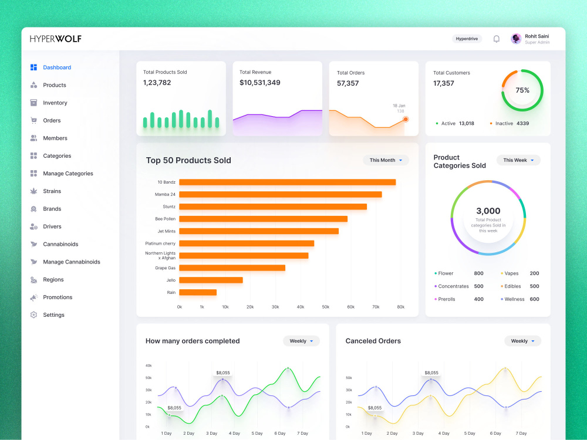
Task: Click the Products shapes icon
Action: click(33, 85)
